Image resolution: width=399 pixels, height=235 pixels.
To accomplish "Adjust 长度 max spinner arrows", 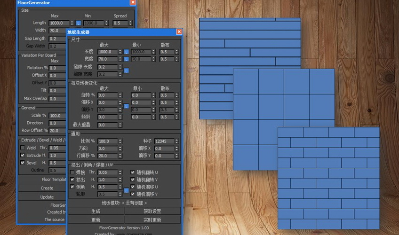I will click(120, 52).
